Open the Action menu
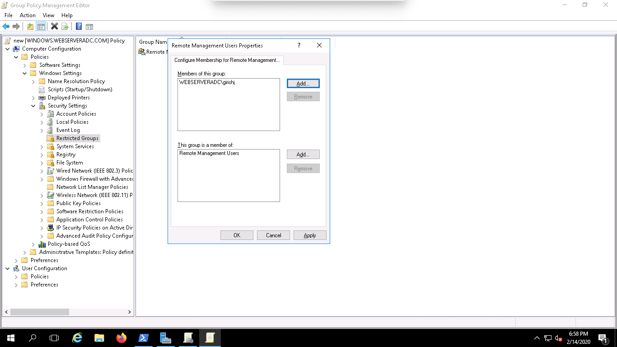Viewport: 617px width, 347px height. [x=28, y=15]
